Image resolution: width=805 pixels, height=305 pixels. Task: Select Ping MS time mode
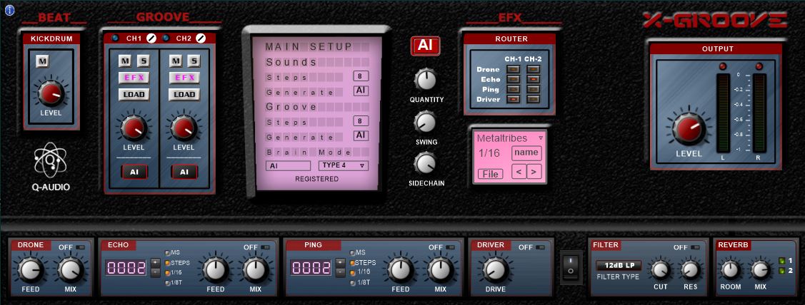click(x=352, y=253)
